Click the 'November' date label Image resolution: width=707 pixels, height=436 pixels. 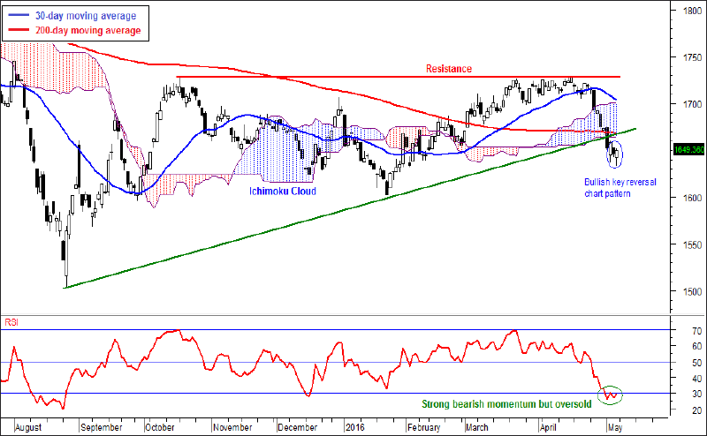point(232,427)
